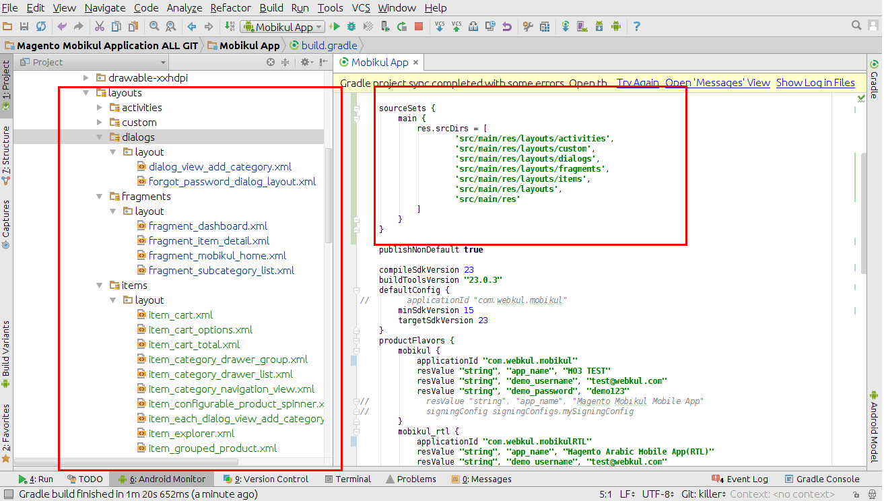Open the Analyze menu
The image size is (884, 501).
coord(184,8)
